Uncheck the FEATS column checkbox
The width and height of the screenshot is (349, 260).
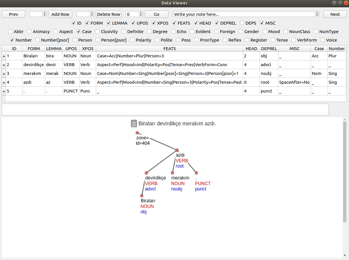point(174,23)
